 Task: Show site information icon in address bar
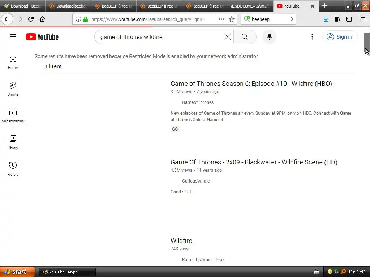pyautogui.click(x=78, y=19)
